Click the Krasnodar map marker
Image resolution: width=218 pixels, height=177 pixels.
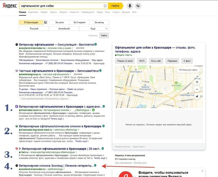click(176, 83)
